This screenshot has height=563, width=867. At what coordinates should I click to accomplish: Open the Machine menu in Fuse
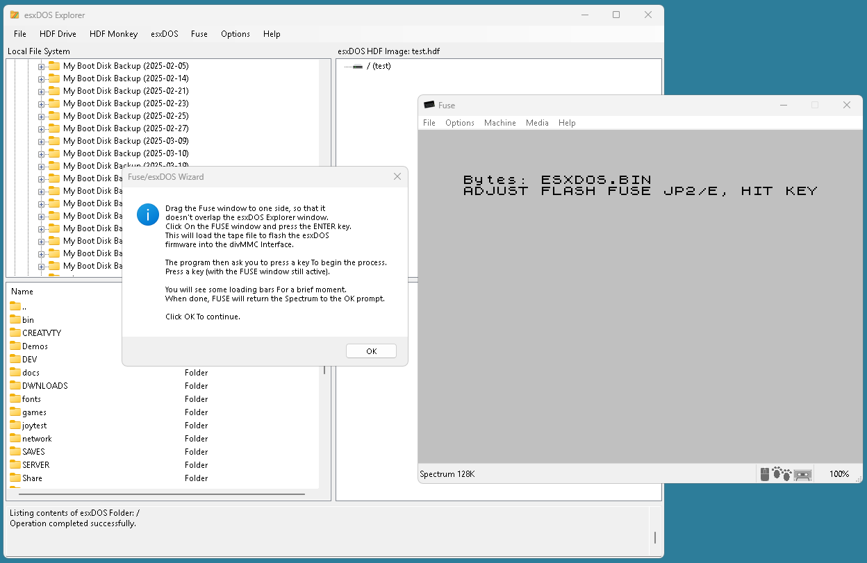500,123
